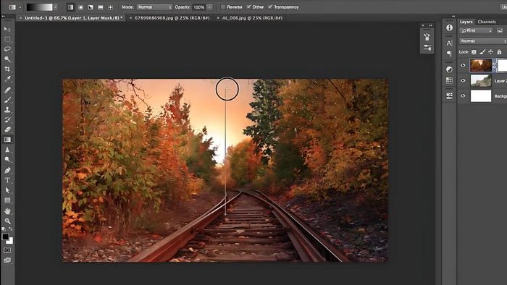Open the layer blend mode Normal dropdown
This screenshot has width=507, height=285.
tap(483, 41)
